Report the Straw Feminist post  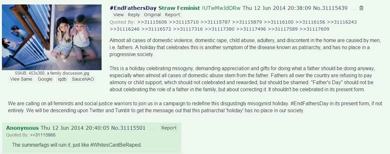pyautogui.click(x=172, y=15)
